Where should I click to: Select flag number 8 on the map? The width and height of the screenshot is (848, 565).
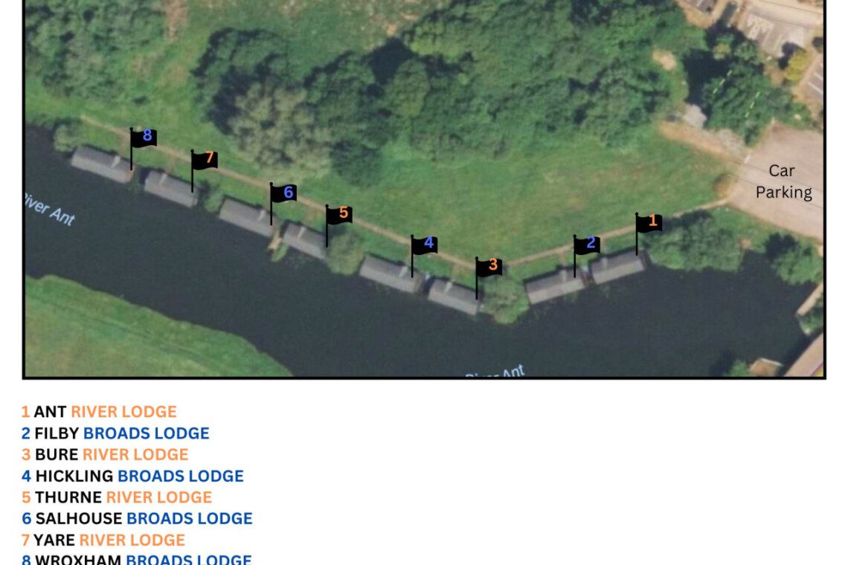point(144,137)
